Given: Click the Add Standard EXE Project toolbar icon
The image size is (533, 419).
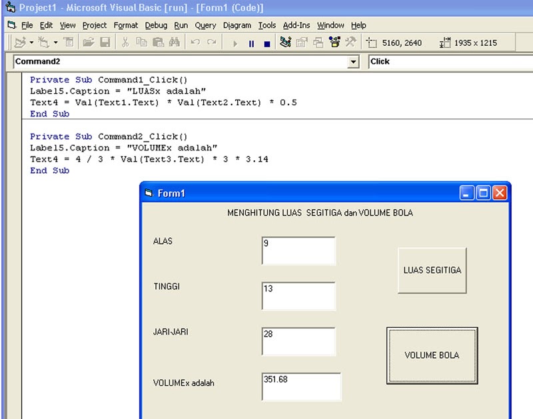Looking at the screenshot, I should (x=20, y=43).
